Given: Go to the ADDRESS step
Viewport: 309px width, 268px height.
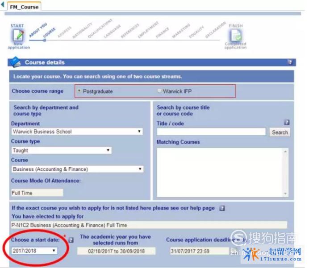Looking at the screenshot, I should click(64, 32).
